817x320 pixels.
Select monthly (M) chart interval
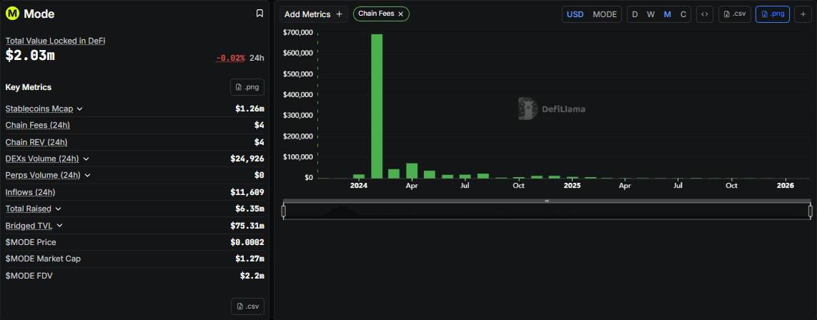coord(668,14)
